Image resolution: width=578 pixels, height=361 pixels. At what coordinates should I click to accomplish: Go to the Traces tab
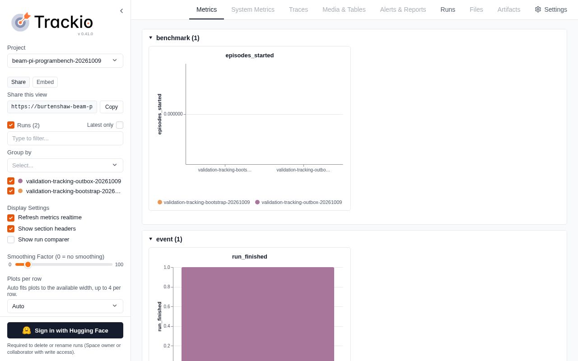click(298, 9)
